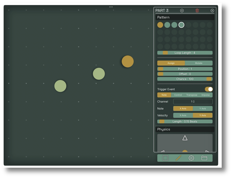Close the Part 3 panel
This screenshot has width=232, height=178.
coord(212,11)
